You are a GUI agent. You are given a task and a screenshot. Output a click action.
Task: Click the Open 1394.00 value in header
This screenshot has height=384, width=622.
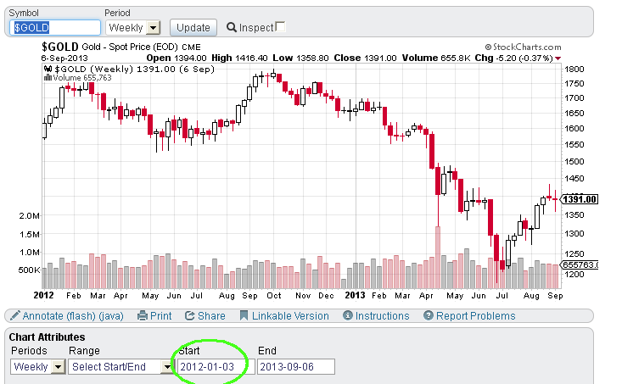189,58
